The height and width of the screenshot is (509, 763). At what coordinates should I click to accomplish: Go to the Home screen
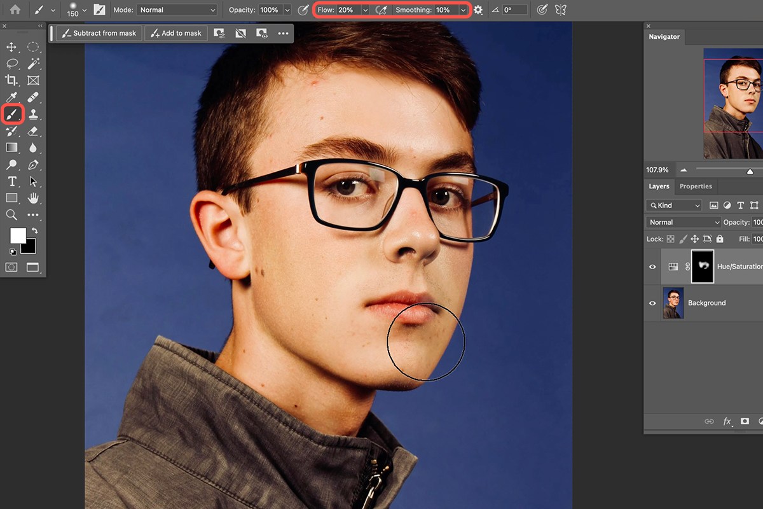(x=15, y=10)
